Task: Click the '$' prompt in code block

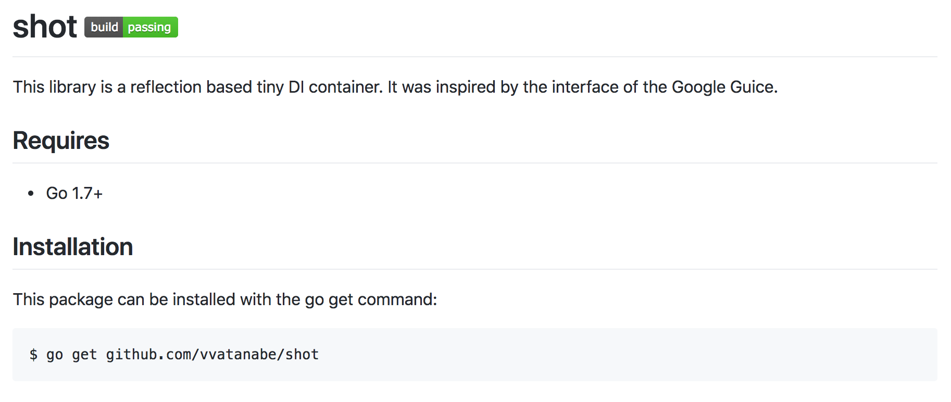Action: tap(33, 355)
